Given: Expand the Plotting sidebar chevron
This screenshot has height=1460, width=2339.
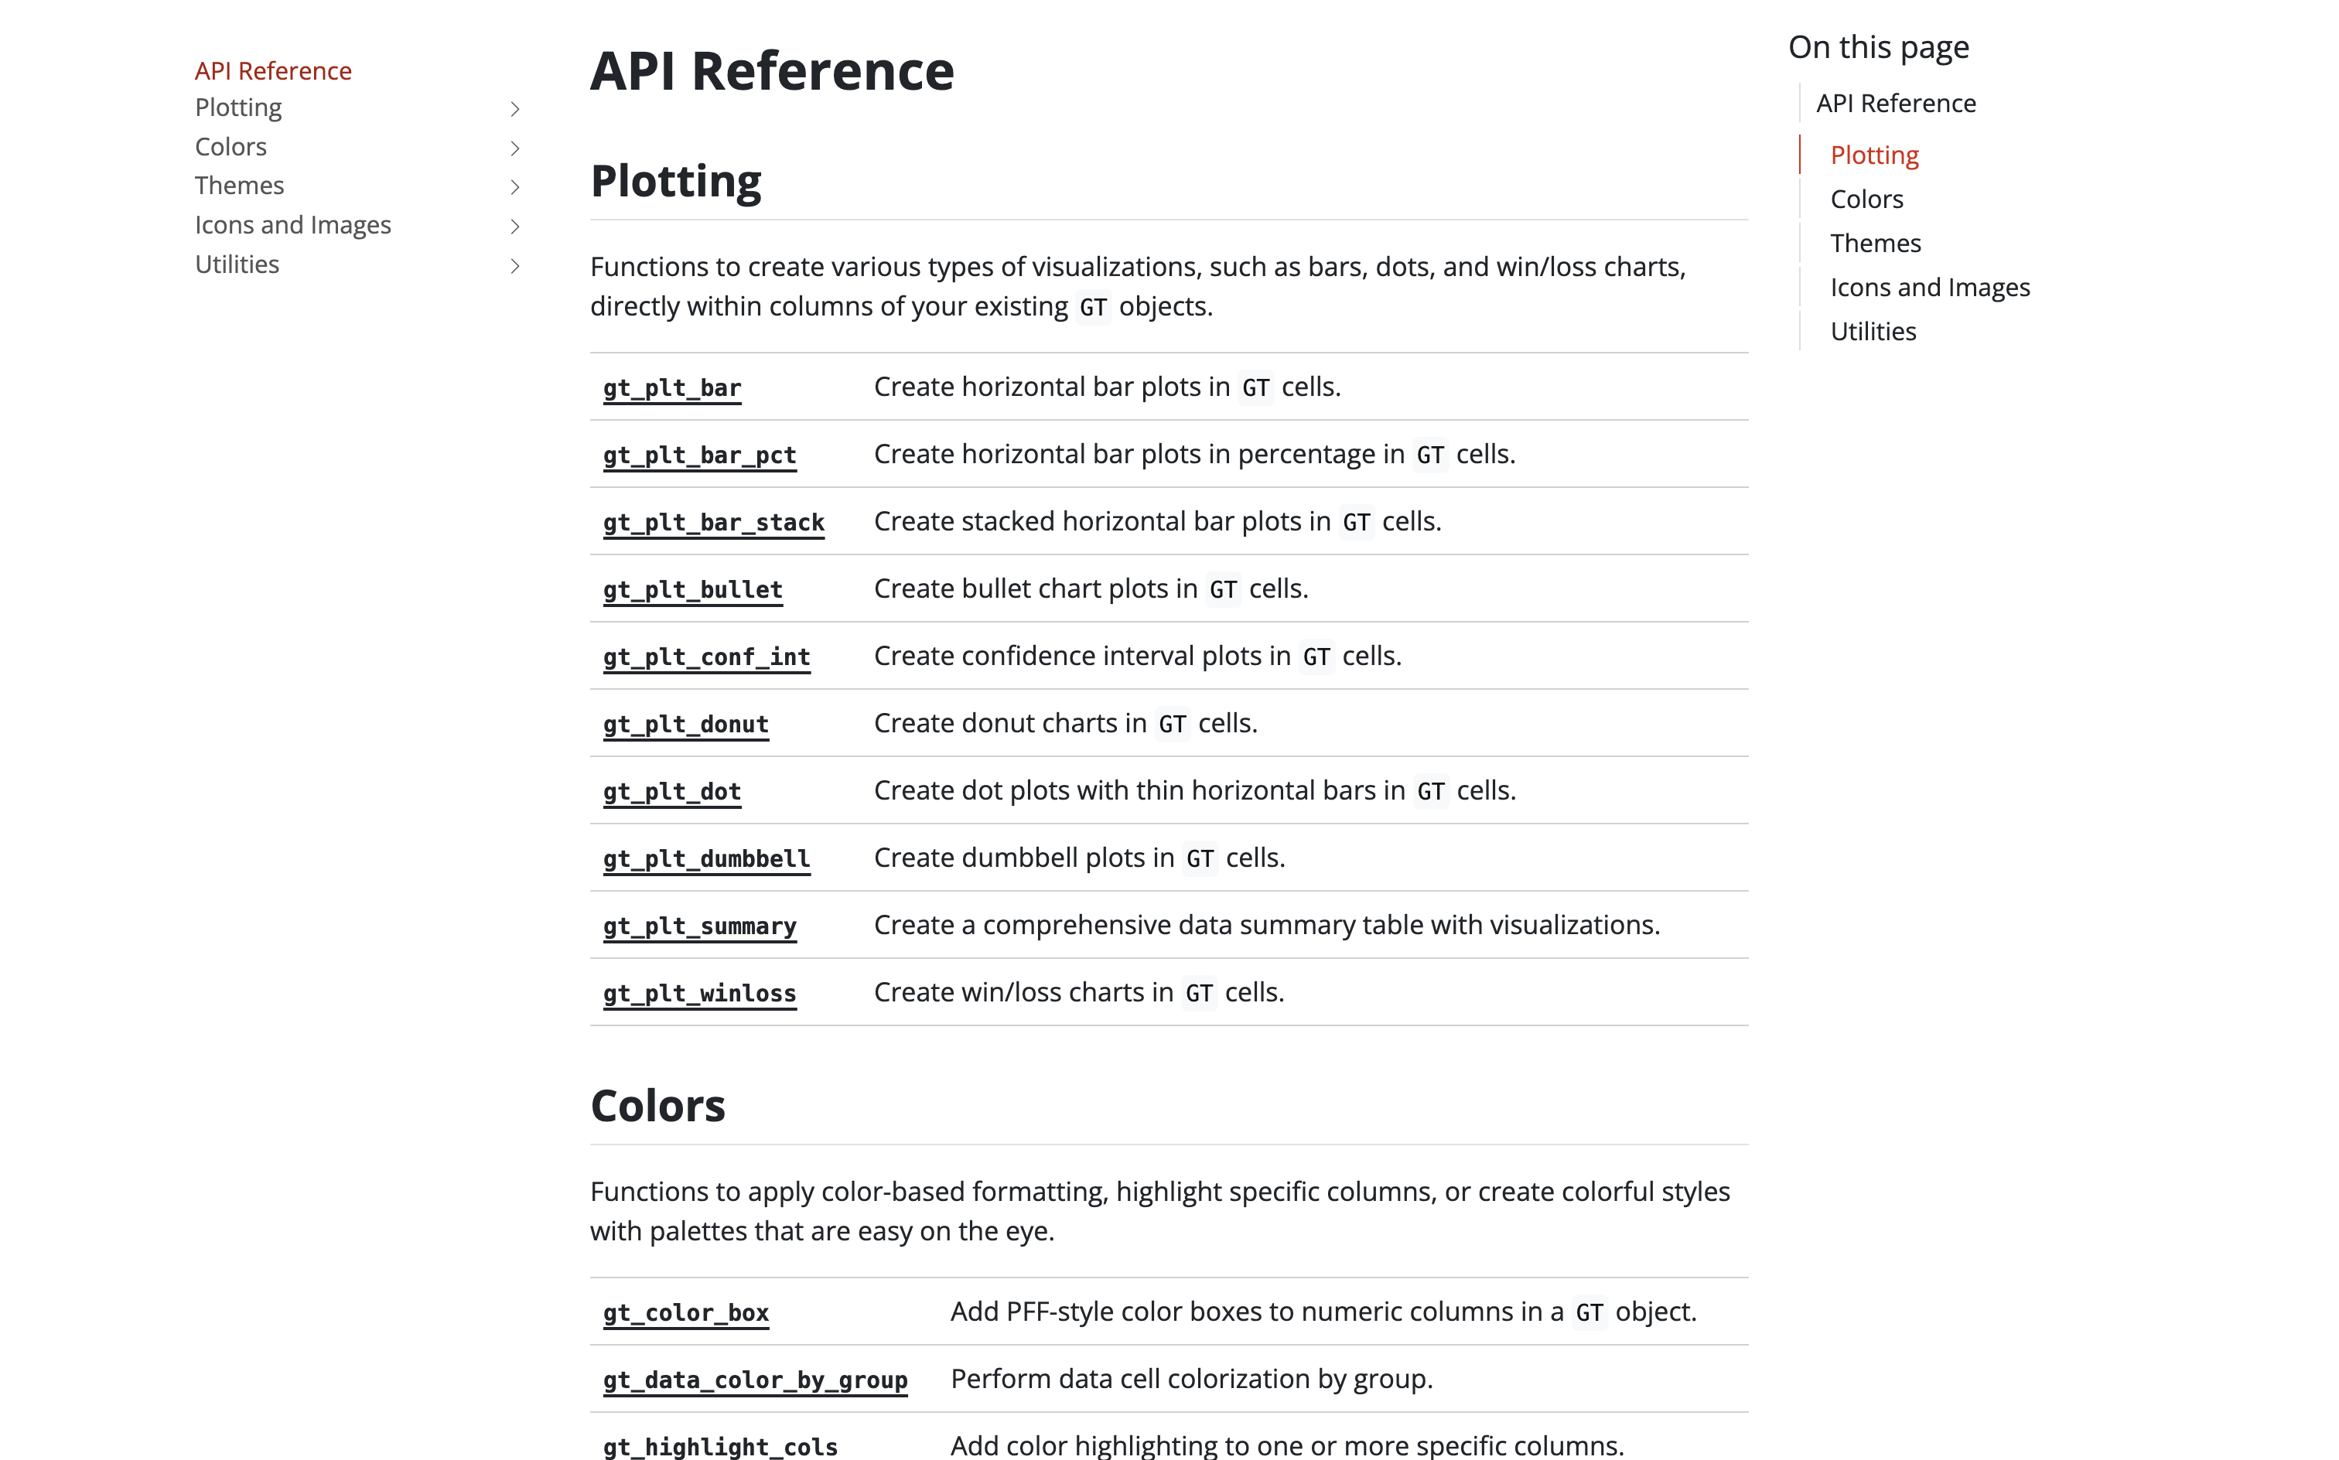Looking at the screenshot, I should tap(514, 109).
